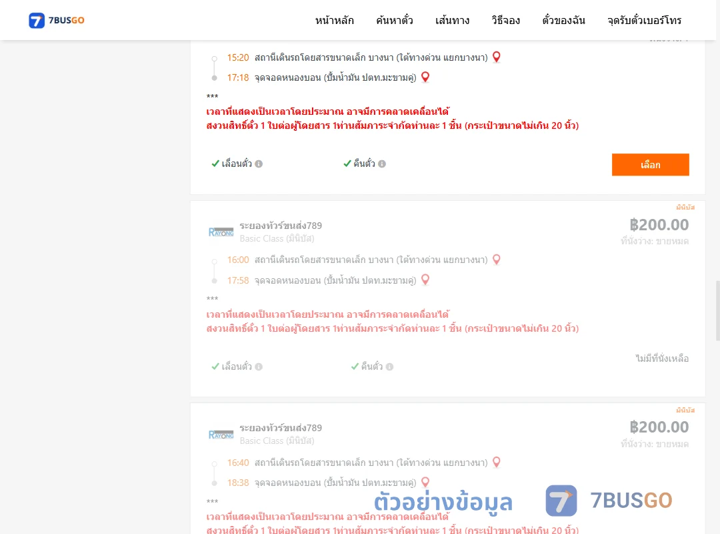Open map pin for 17:58 Nong Bon stop
The height and width of the screenshot is (534, 720).
click(425, 280)
